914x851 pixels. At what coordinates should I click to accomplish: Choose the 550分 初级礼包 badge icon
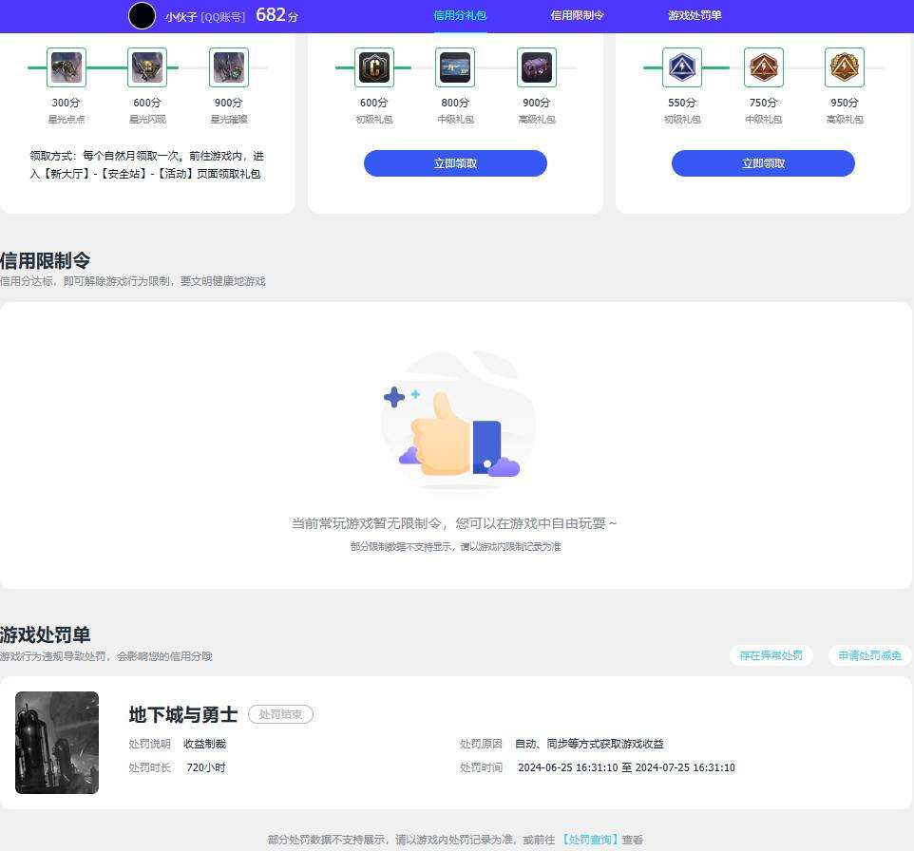click(682, 67)
